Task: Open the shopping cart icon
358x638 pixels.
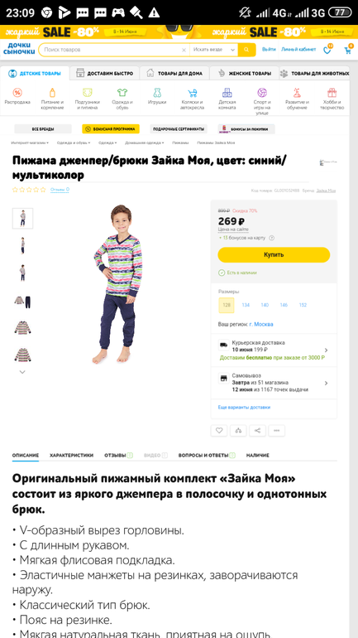Action: coord(348,50)
